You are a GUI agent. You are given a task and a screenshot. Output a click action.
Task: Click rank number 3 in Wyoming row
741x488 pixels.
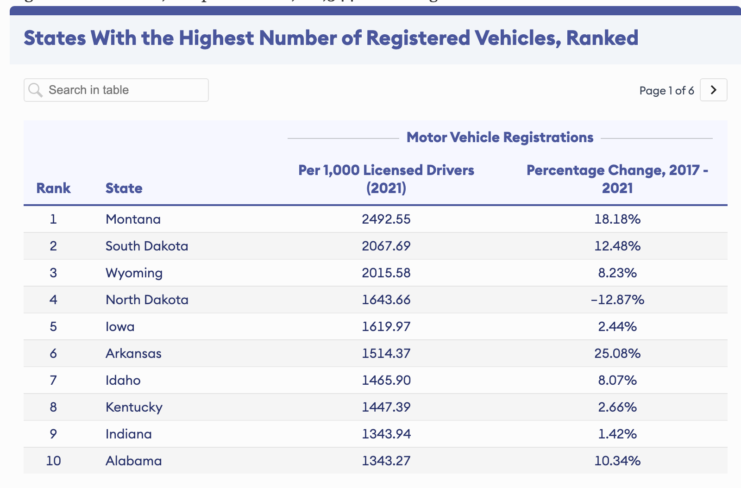pyautogui.click(x=53, y=273)
